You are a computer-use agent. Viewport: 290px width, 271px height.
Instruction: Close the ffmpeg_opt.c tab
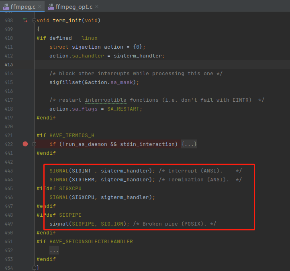[x=97, y=7]
